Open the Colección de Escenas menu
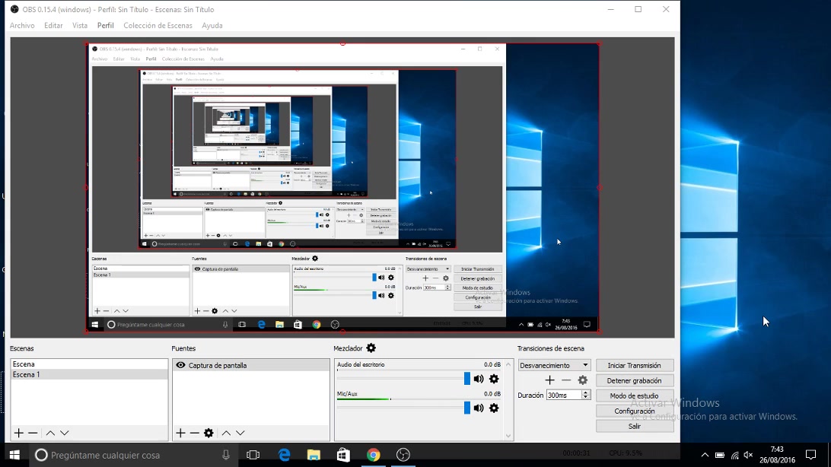The width and height of the screenshot is (831, 467). [158, 26]
